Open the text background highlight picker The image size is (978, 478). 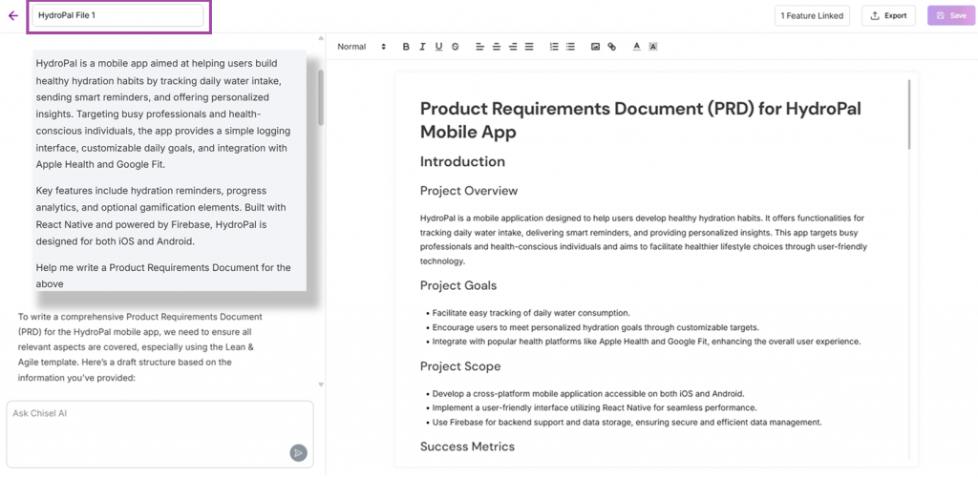[x=653, y=47]
